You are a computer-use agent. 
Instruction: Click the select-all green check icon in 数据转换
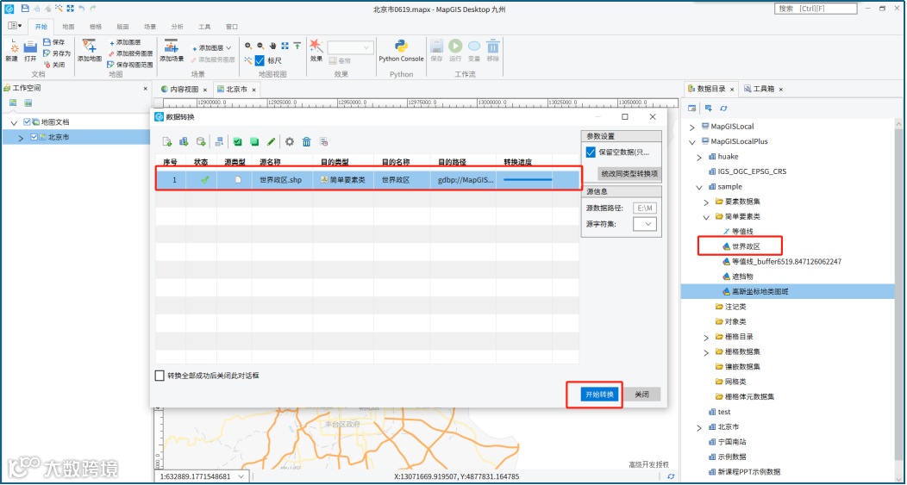pyautogui.click(x=237, y=141)
